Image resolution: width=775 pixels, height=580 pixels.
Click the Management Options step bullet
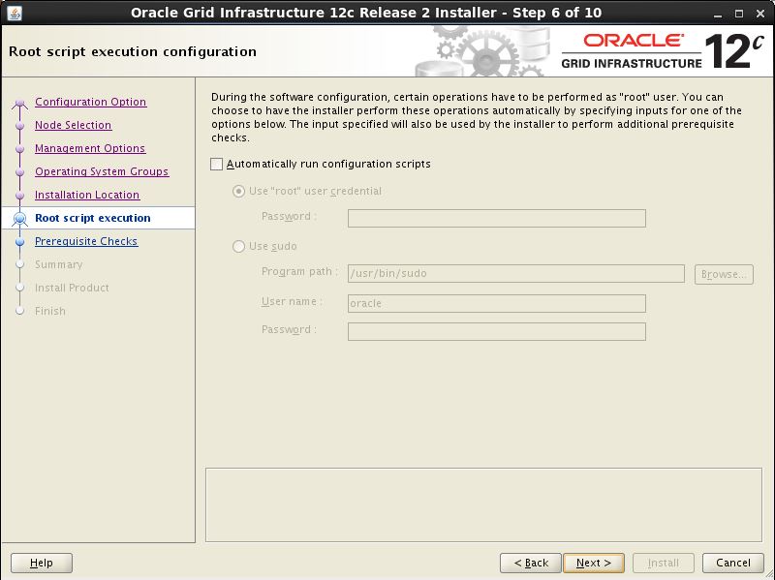pyautogui.click(x=19, y=149)
